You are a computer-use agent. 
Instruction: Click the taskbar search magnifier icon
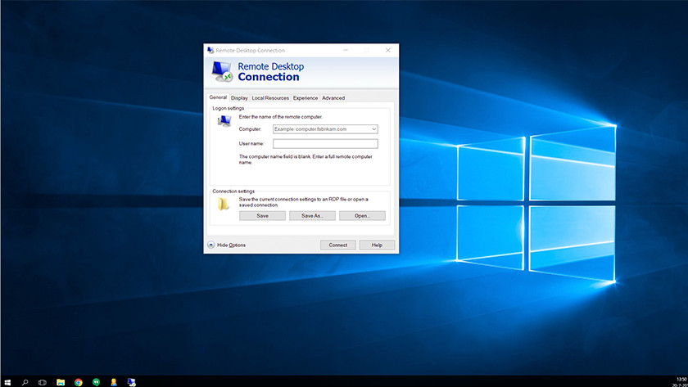[x=25, y=381]
